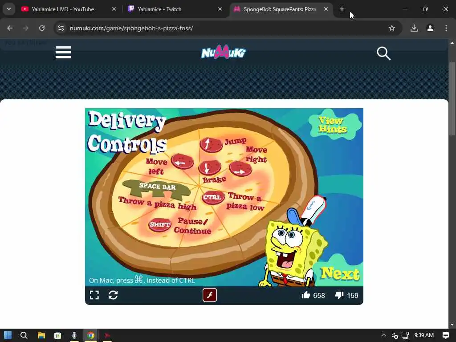
Task: Click the Move left arrow pepperoni
Action: (182, 162)
